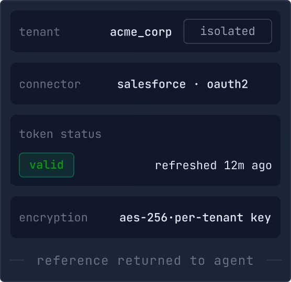The width and height of the screenshot is (291, 282).
Task: Click the per-tenant key text
Action: (x=223, y=218)
